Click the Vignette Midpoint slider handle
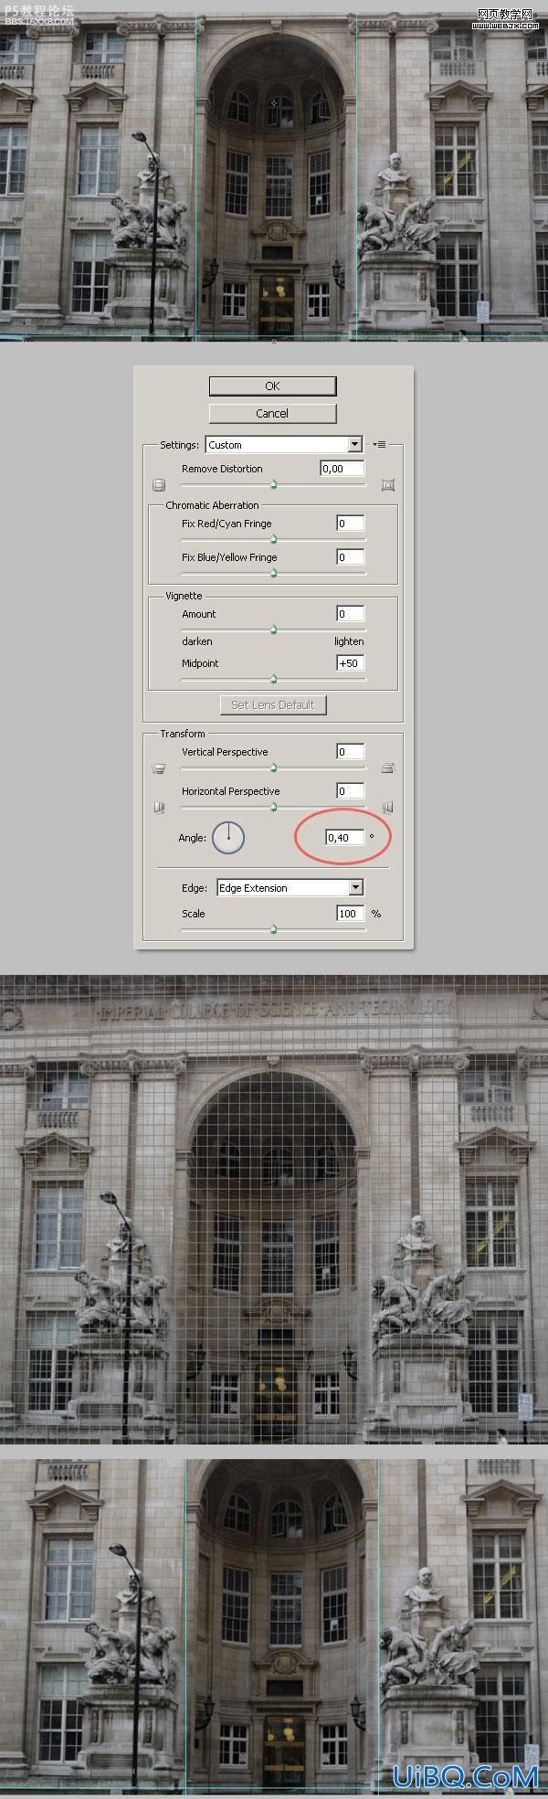Image resolution: width=548 pixels, height=1799 pixels. coord(273,680)
